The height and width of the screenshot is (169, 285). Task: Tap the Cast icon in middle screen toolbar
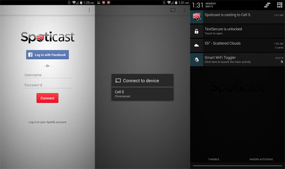tap(173, 10)
